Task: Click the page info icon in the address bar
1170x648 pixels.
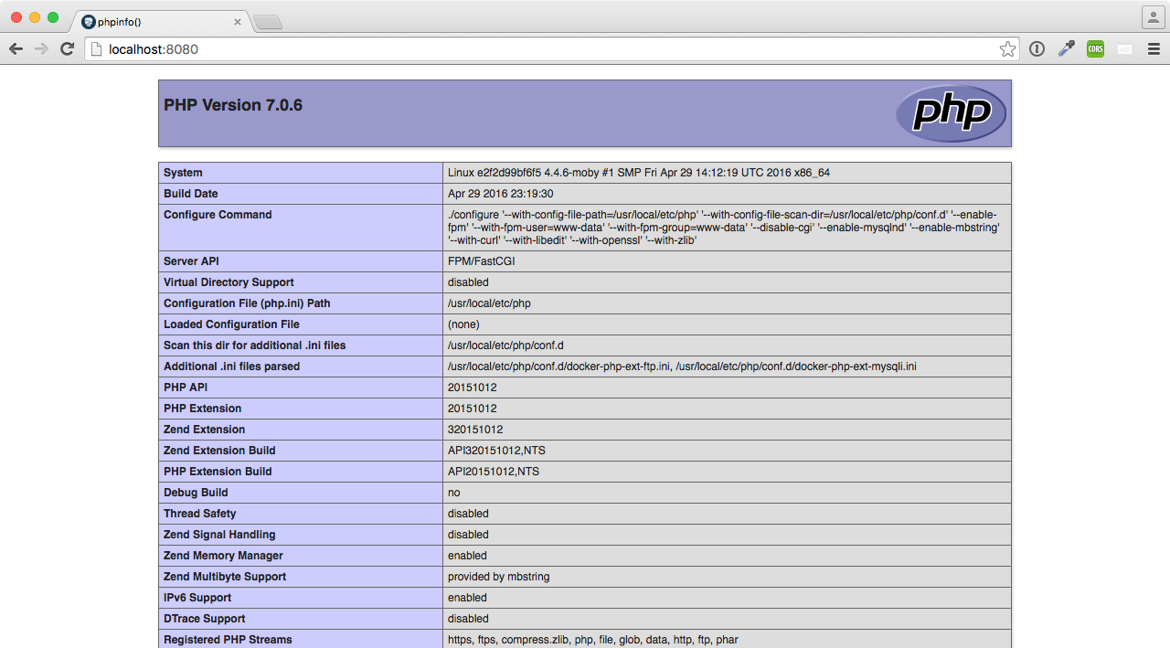Action: tap(96, 49)
